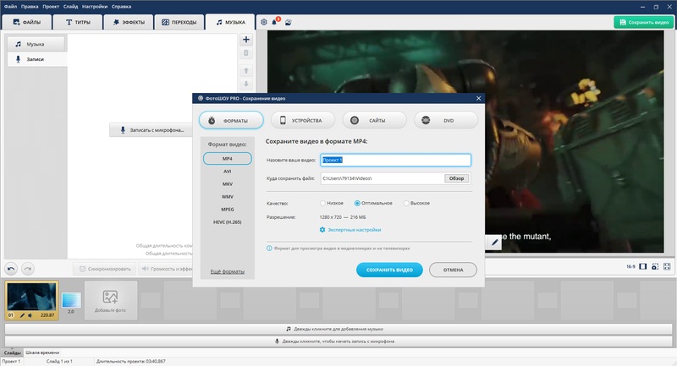The width and height of the screenshot is (677, 366).
Task: Switch to Шкала времени view tab
Action: pyautogui.click(x=42, y=352)
